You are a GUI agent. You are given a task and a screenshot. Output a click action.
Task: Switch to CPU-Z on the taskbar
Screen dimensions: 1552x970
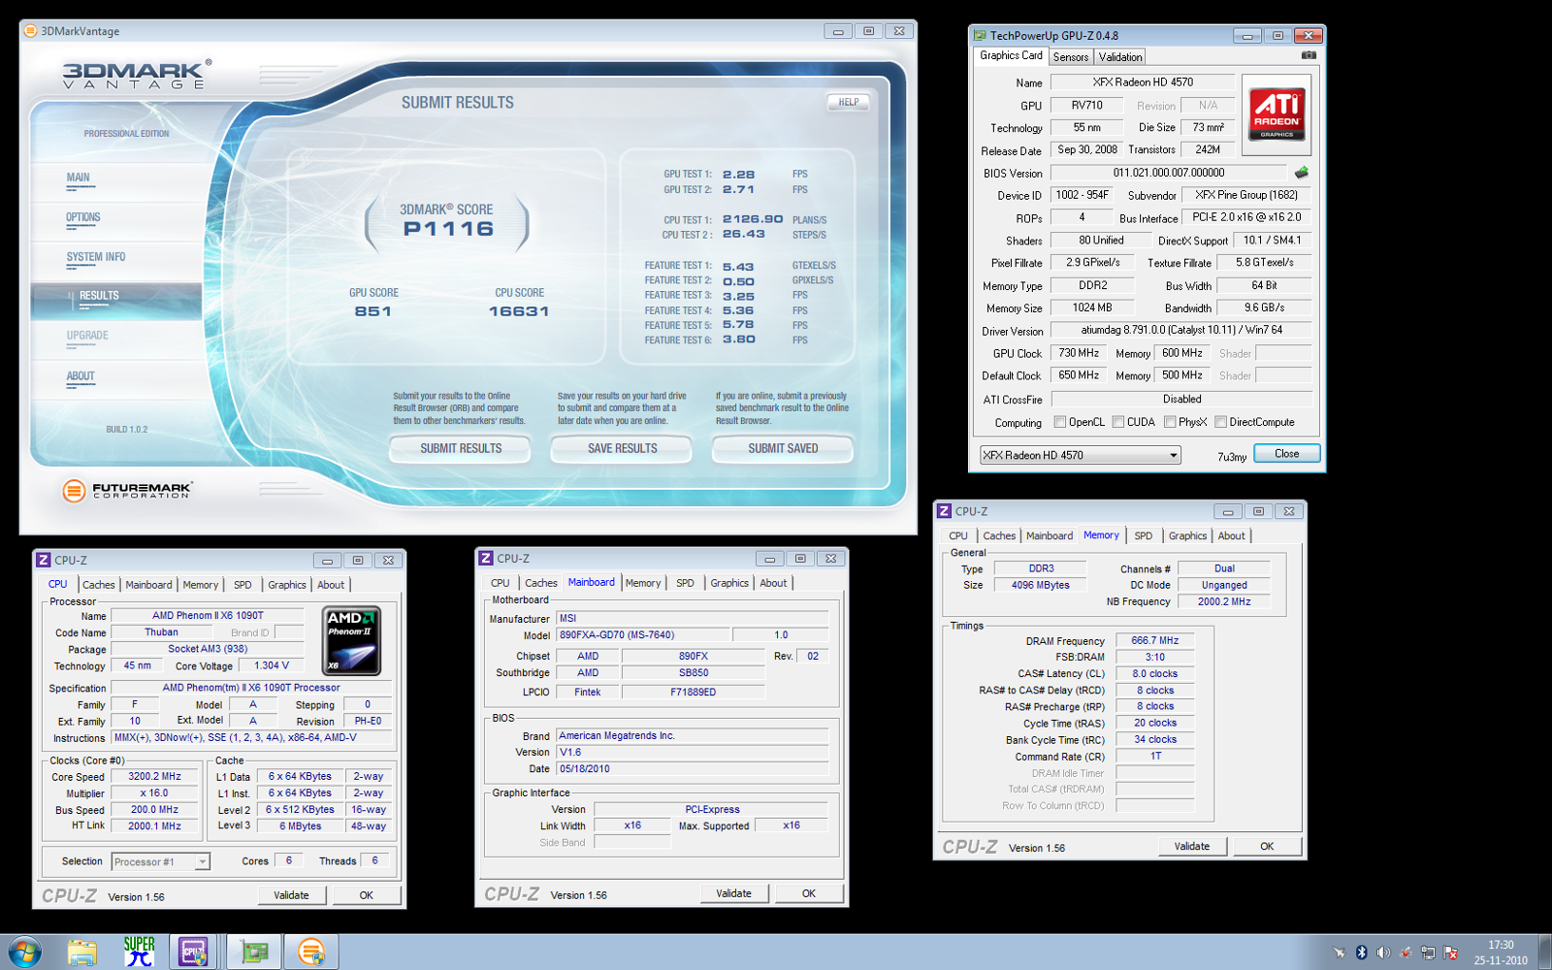194,953
